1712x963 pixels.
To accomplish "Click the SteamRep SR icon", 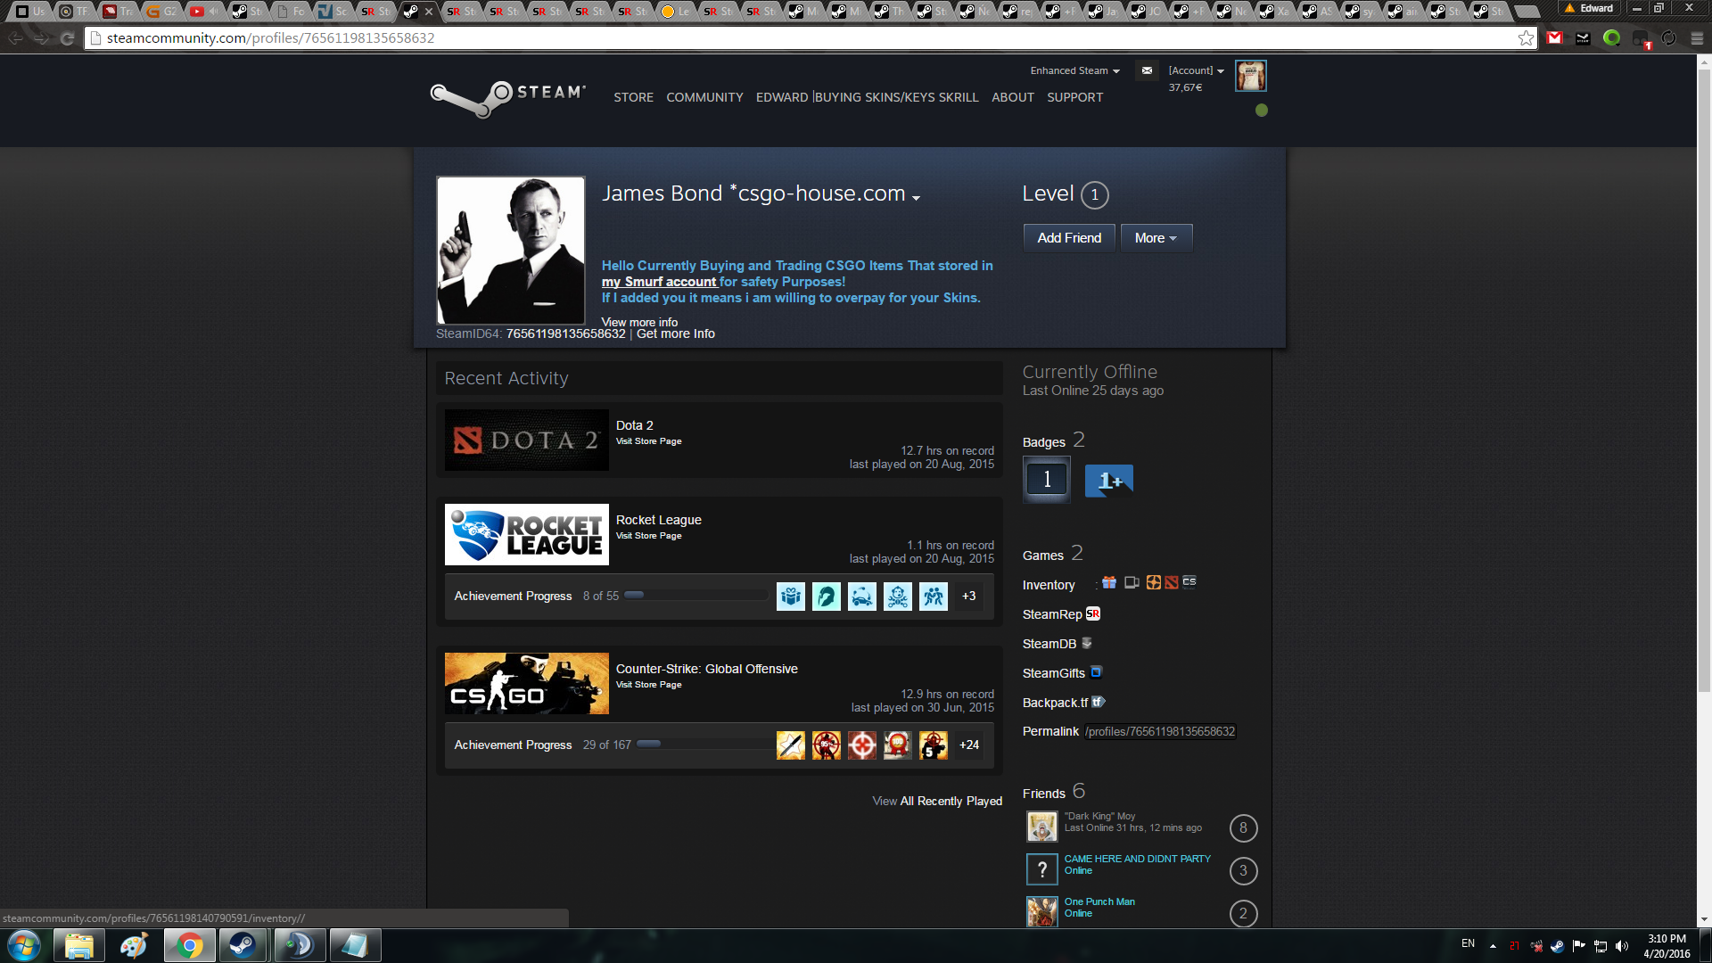I will [1093, 613].
